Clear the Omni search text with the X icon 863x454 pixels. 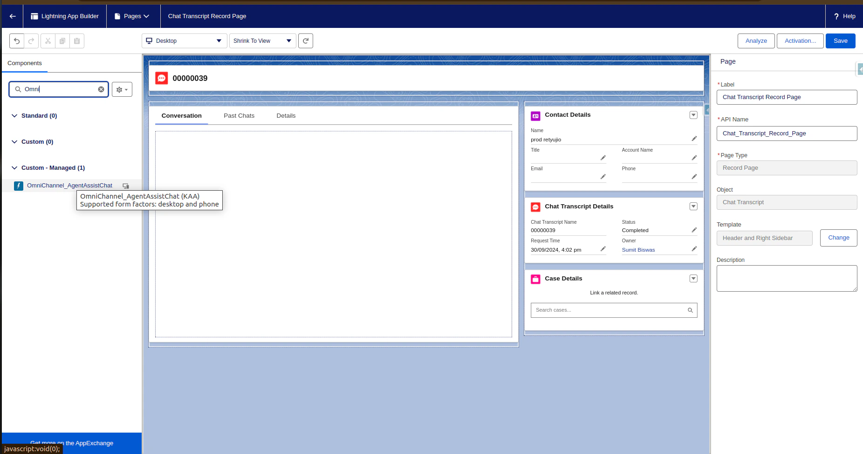pos(101,89)
